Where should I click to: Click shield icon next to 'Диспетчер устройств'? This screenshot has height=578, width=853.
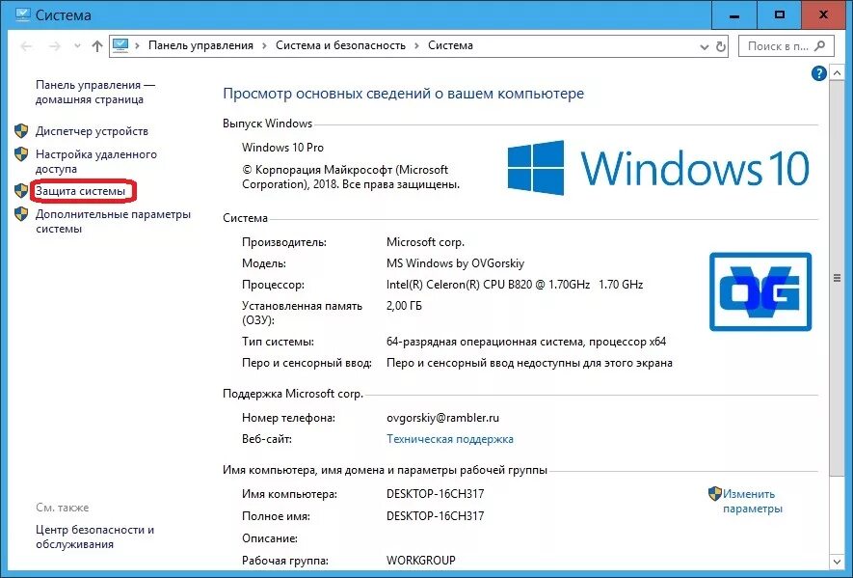(x=20, y=130)
